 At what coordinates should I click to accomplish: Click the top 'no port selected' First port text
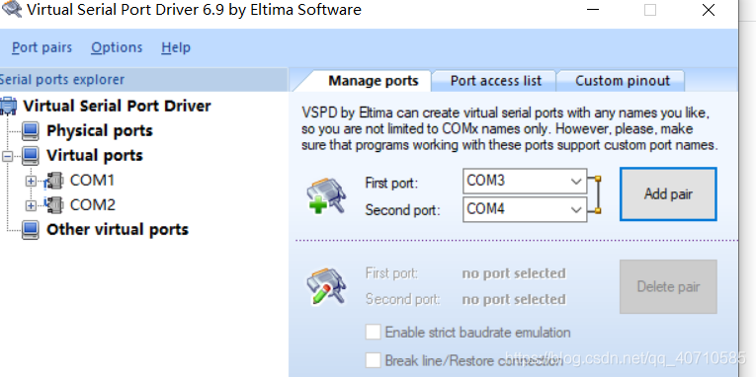pyautogui.click(x=514, y=273)
